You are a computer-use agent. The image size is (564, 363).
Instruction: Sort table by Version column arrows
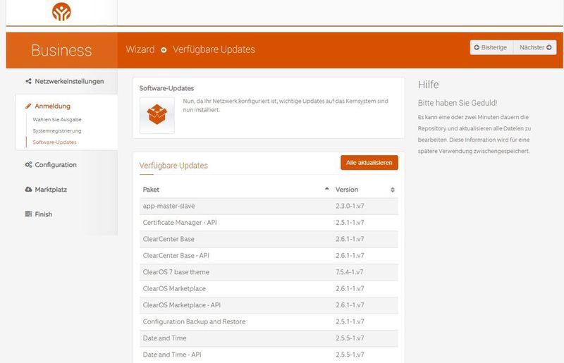tap(393, 190)
